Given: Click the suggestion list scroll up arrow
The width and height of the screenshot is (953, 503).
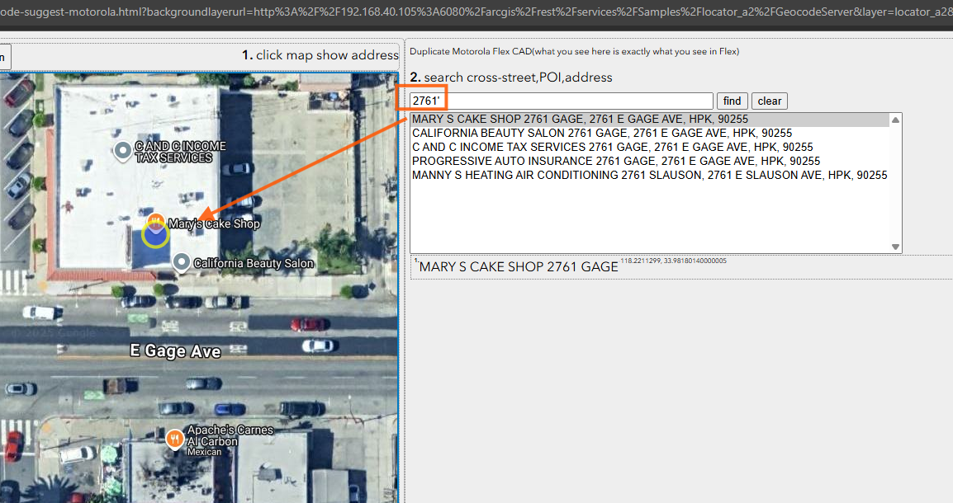Looking at the screenshot, I should tap(895, 120).
